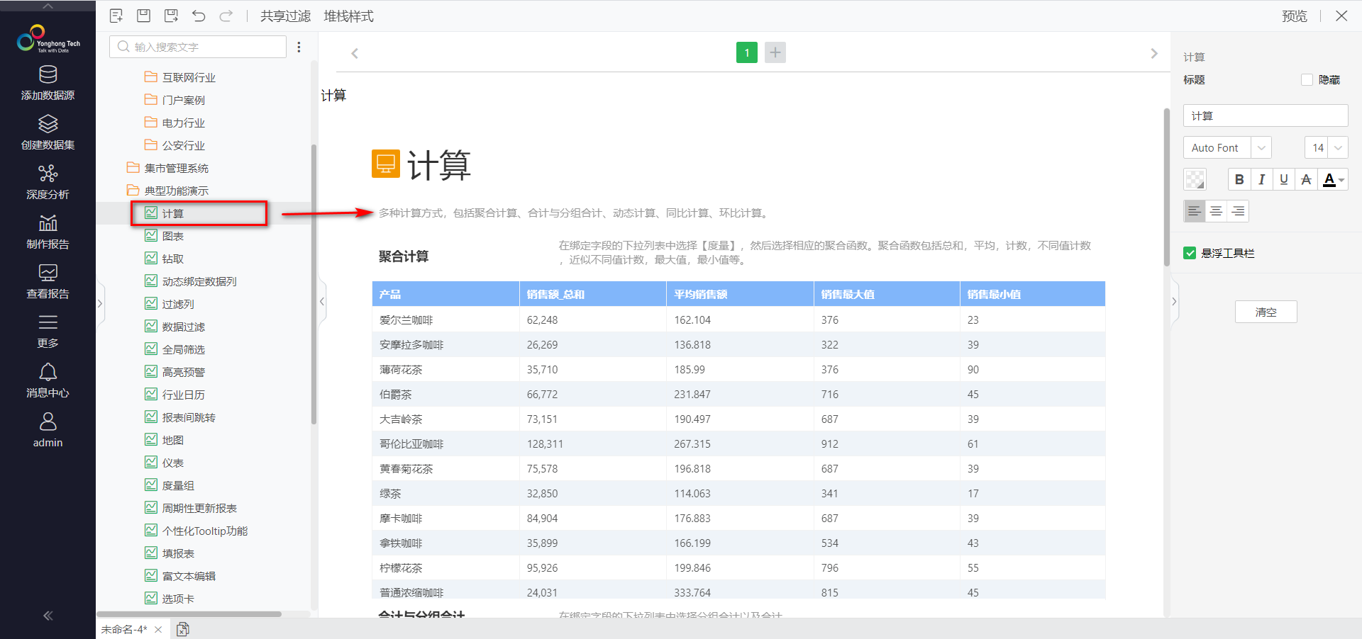Image resolution: width=1362 pixels, height=639 pixels.
Task: Open the font size 14 dropdown
Action: pyautogui.click(x=1326, y=147)
